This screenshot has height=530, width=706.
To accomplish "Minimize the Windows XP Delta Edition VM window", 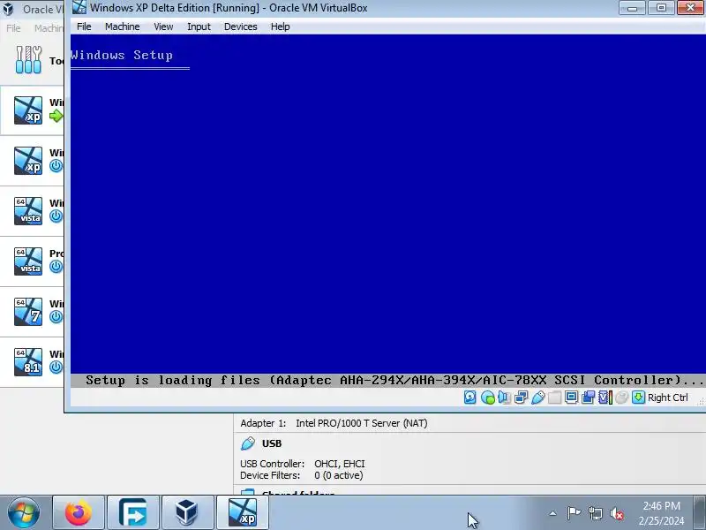I will click(632, 8).
